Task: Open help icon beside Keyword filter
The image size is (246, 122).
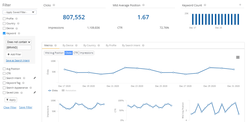Action: click(x=19, y=33)
